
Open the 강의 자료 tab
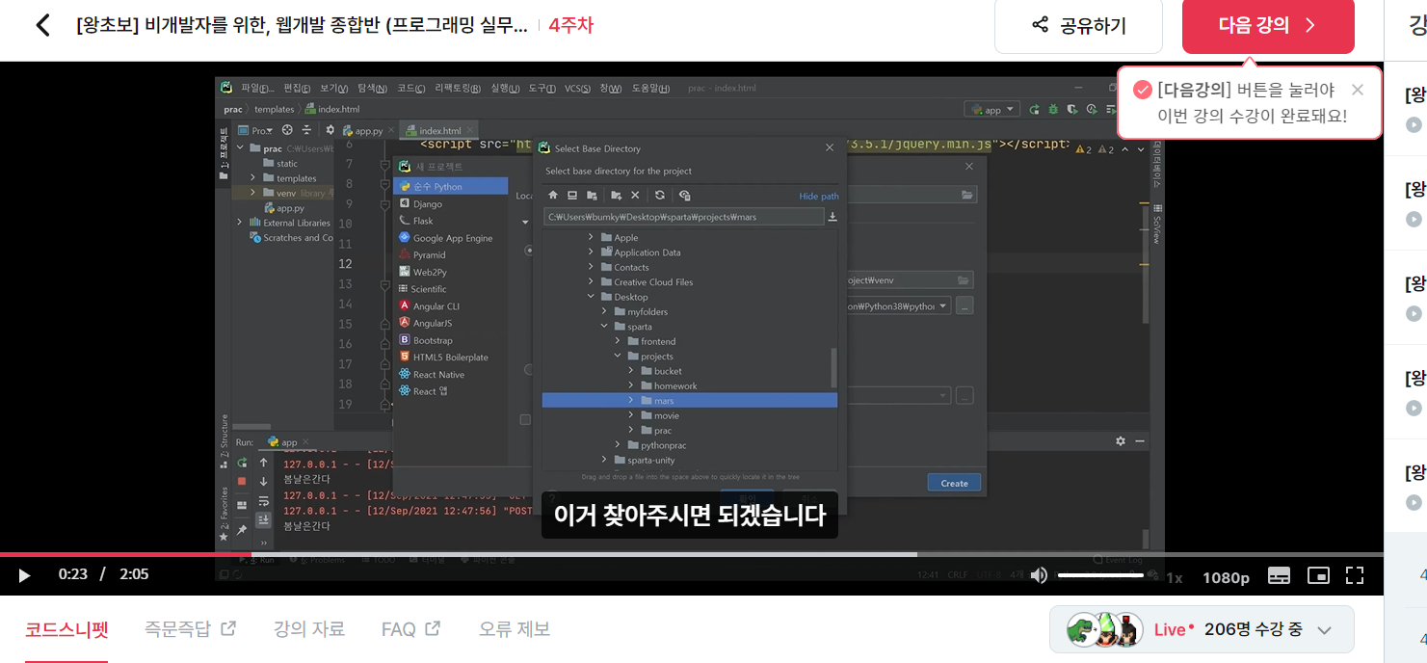pos(309,629)
